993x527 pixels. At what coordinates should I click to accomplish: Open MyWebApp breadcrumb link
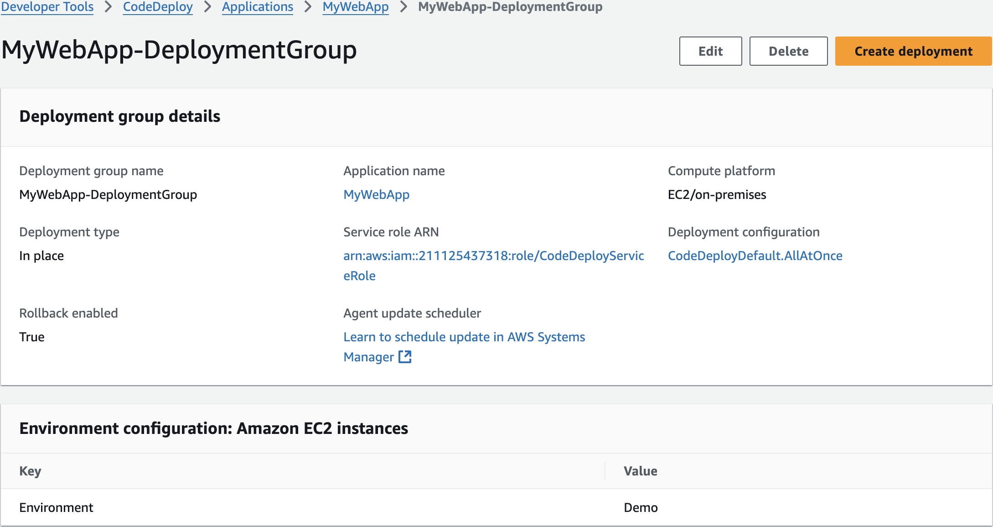pos(356,7)
